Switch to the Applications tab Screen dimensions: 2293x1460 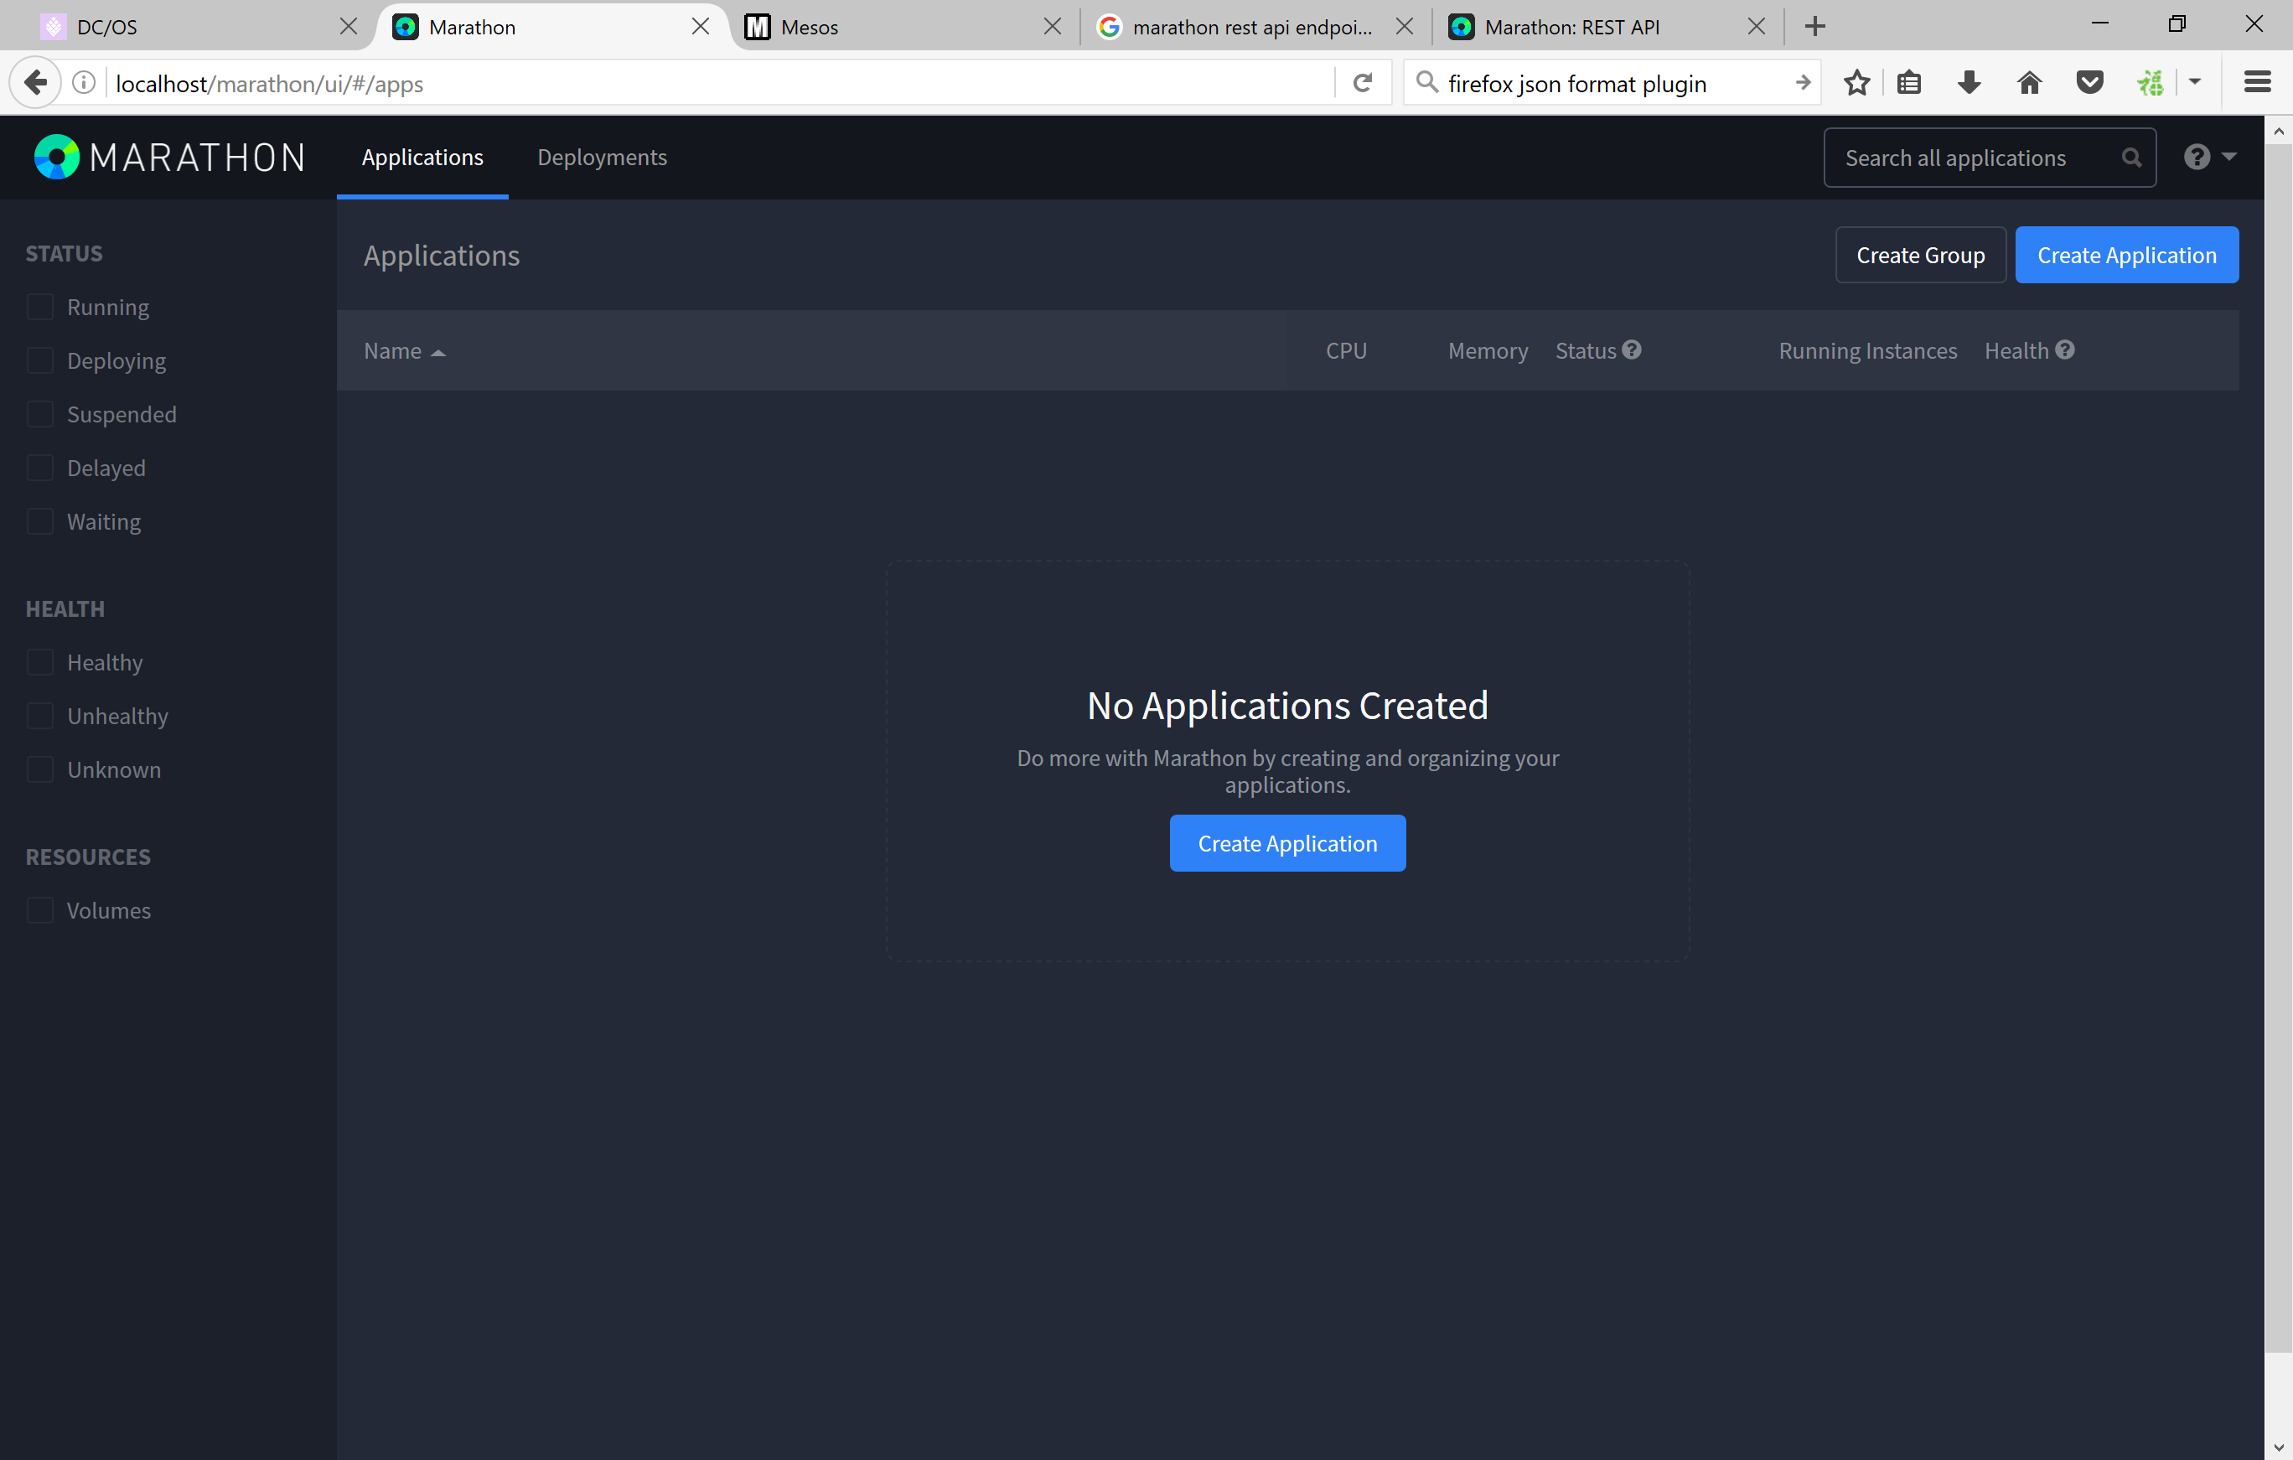422,157
